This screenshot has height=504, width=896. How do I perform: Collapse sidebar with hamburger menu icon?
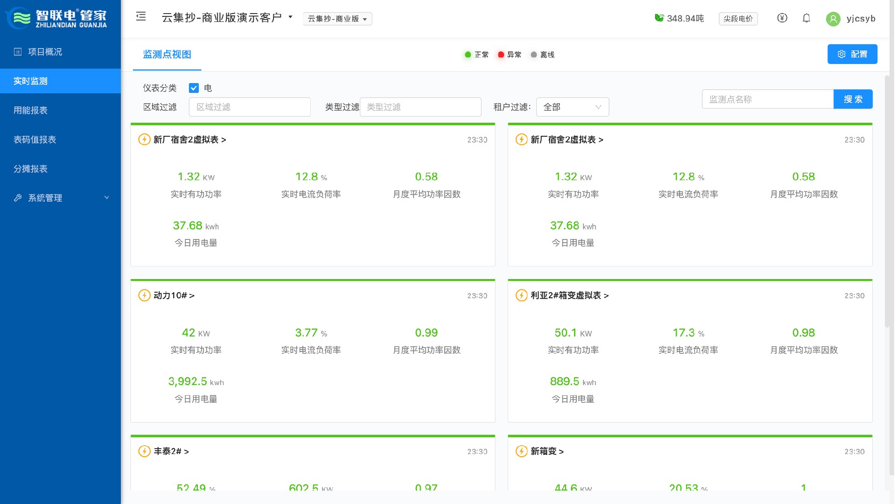click(x=141, y=17)
